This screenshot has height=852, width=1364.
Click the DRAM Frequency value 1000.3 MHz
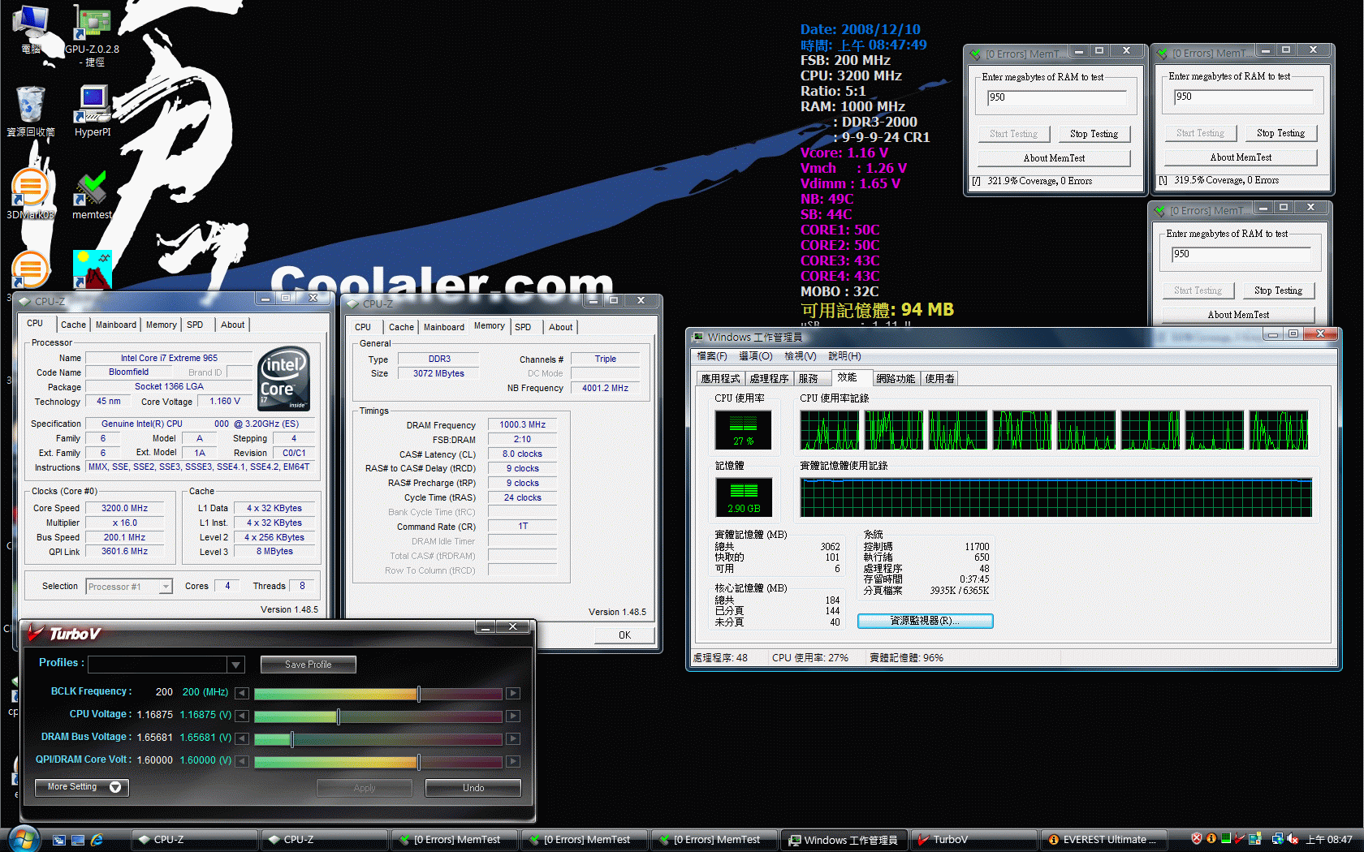coord(522,424)
